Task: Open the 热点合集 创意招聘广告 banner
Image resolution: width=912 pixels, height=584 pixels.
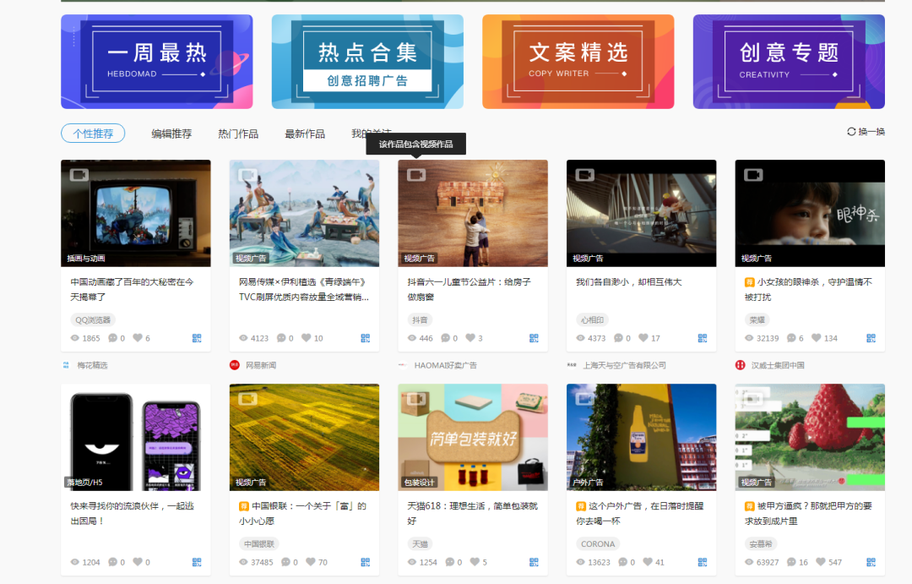Action: coord(367,62)
